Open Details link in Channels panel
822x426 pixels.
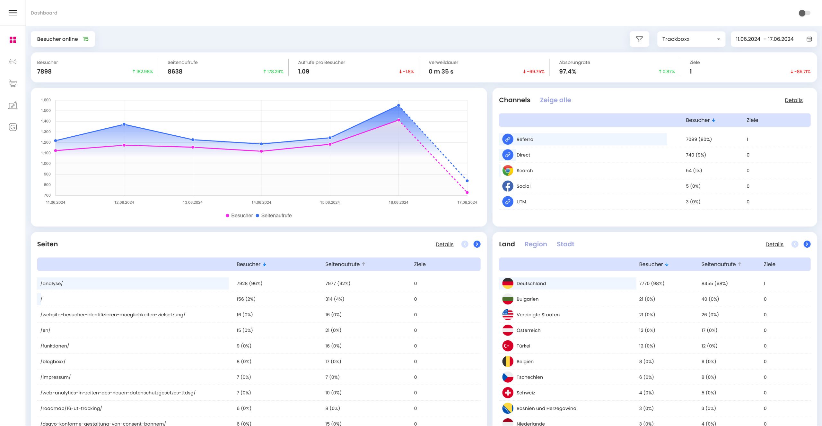(793, 100)
